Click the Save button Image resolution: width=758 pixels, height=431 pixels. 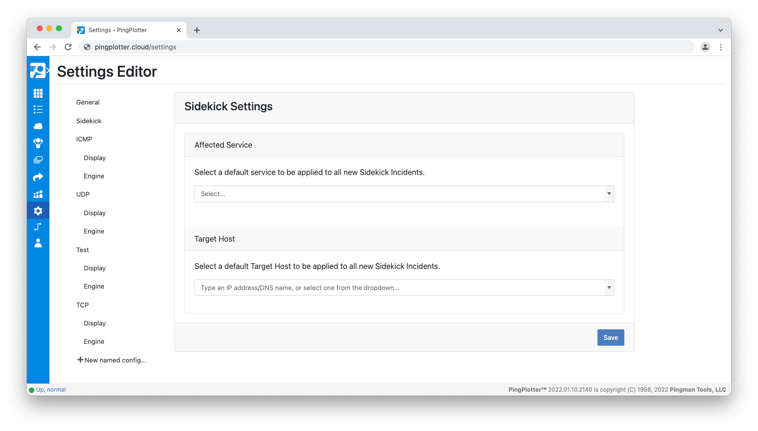point(610,338)
